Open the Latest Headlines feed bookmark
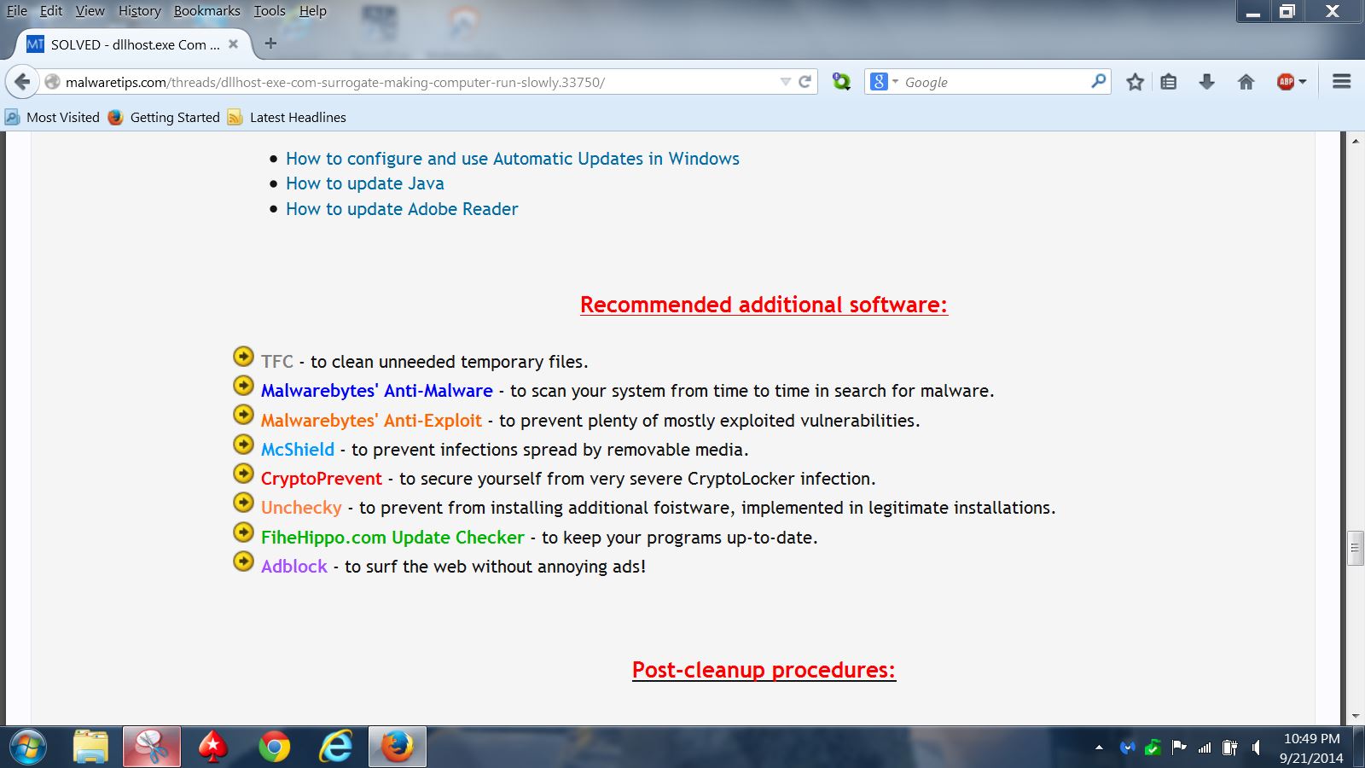Screen dimensions: 1365x768 click(288, 117)
